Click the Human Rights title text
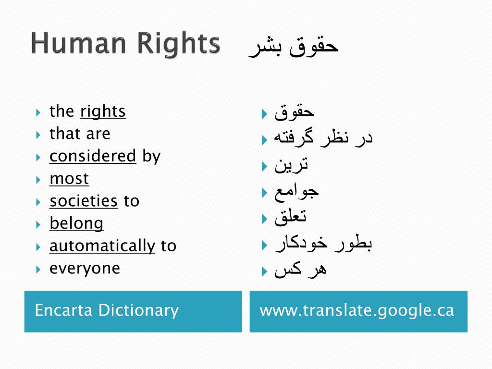The height and width of the screenshot is (369, 492). (x=125, y=43)
